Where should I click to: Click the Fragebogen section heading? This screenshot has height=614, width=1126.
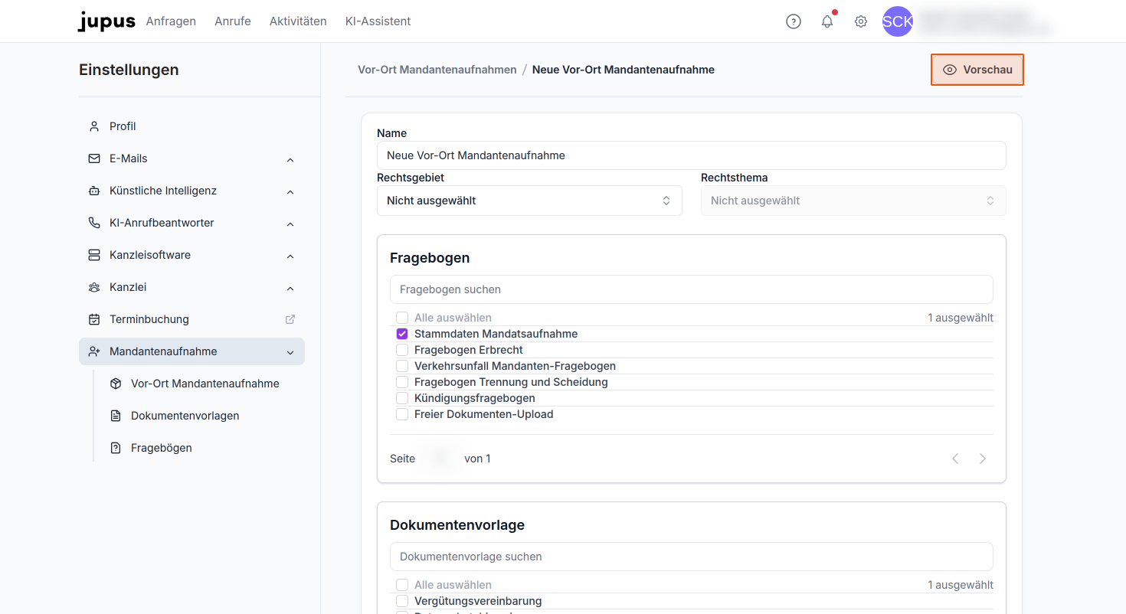[x=430, y=258]
